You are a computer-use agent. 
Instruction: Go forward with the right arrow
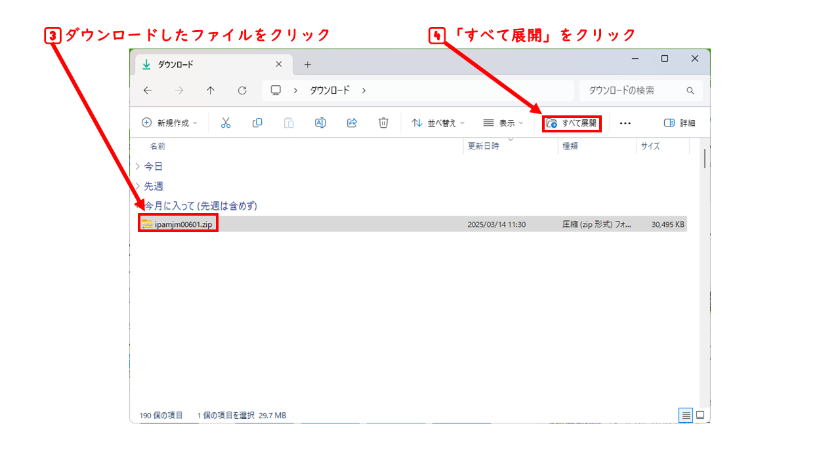pos(179,90)
